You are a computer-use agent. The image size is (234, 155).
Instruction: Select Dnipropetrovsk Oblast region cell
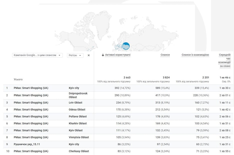[78, 95]
